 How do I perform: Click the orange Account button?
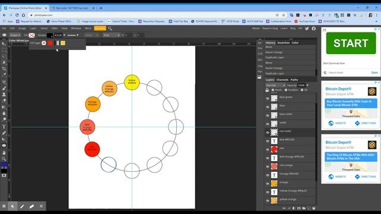[x=100, y=29]
